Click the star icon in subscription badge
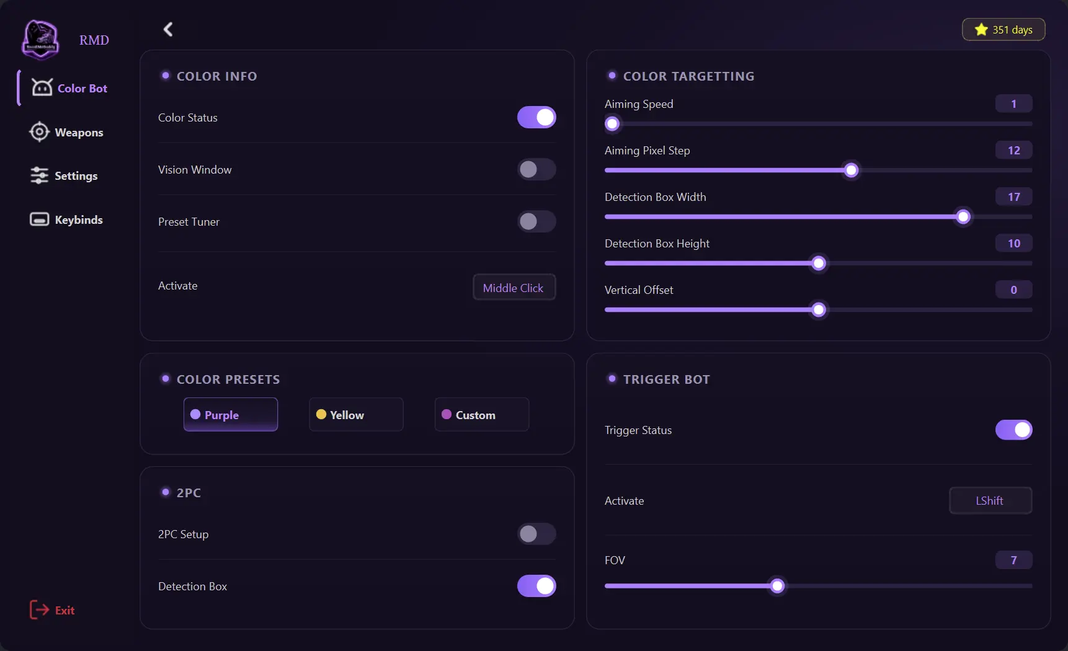Image resolution: width=1068 pixels, height=651 pixels. click(981, 30)
